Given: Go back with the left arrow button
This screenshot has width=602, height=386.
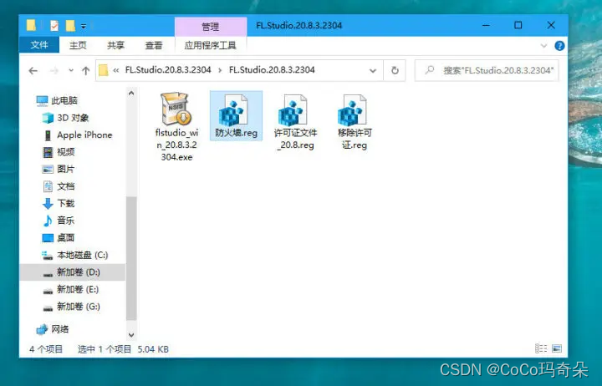Looking at the screenshot, I should pos(33,71).
